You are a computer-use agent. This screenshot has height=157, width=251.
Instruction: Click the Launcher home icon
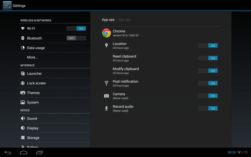click(x=23, y=73)
